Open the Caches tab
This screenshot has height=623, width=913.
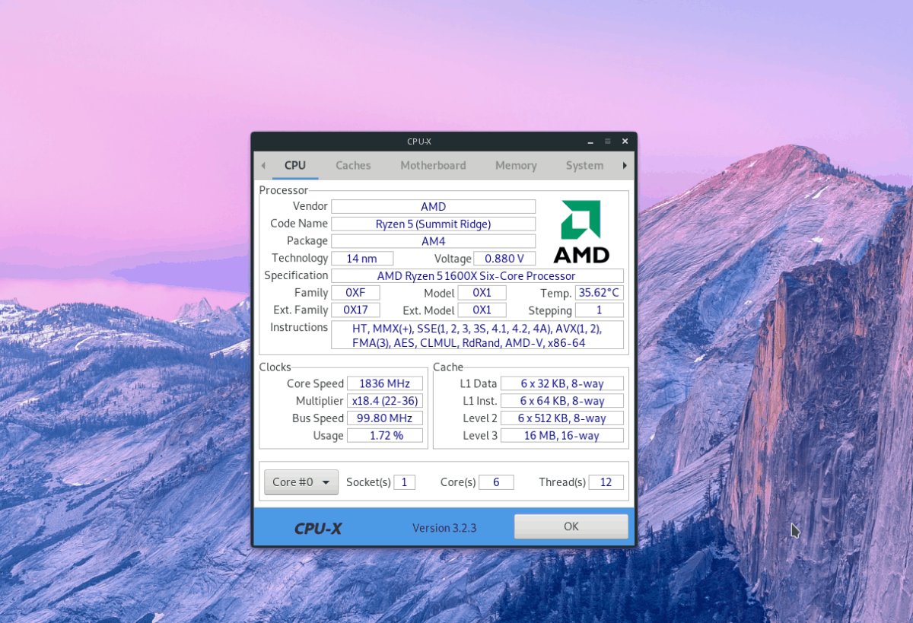(x=353, y=165)
